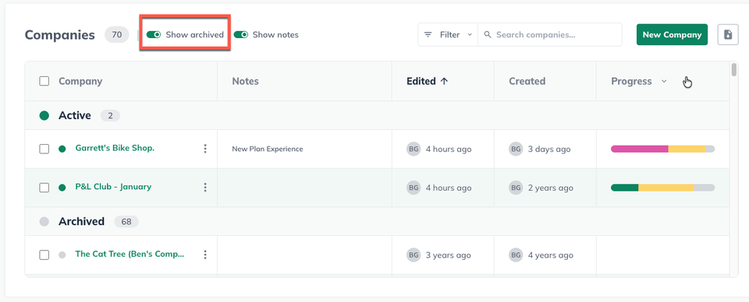Viewport: 749px width, 302px height.
Task: Click P&L Club - January progress bar
Action: (x=662, y=188)
